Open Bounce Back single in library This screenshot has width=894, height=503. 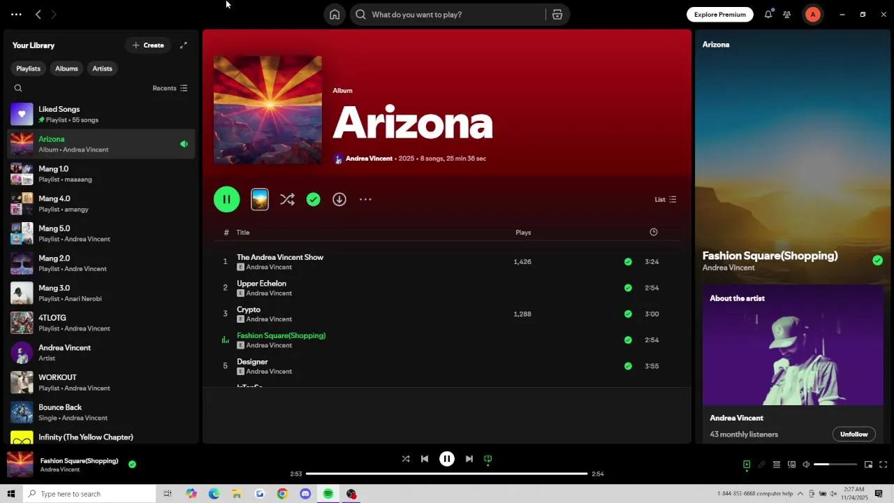(101, 412)
